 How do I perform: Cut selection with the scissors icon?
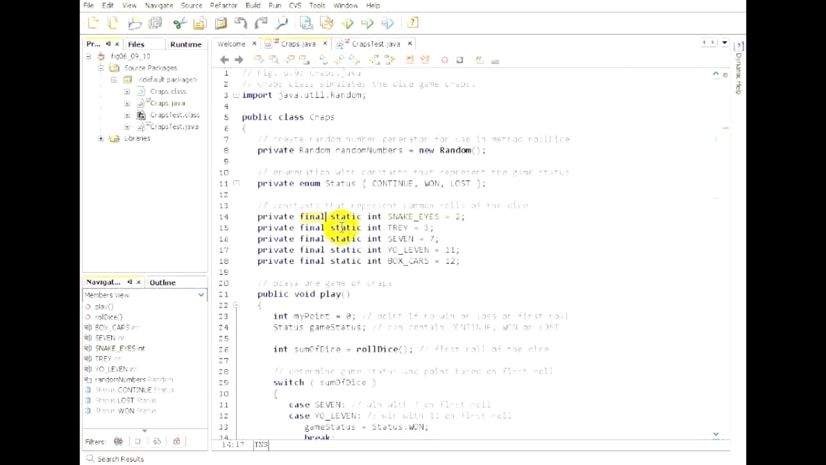pos(180,23)
